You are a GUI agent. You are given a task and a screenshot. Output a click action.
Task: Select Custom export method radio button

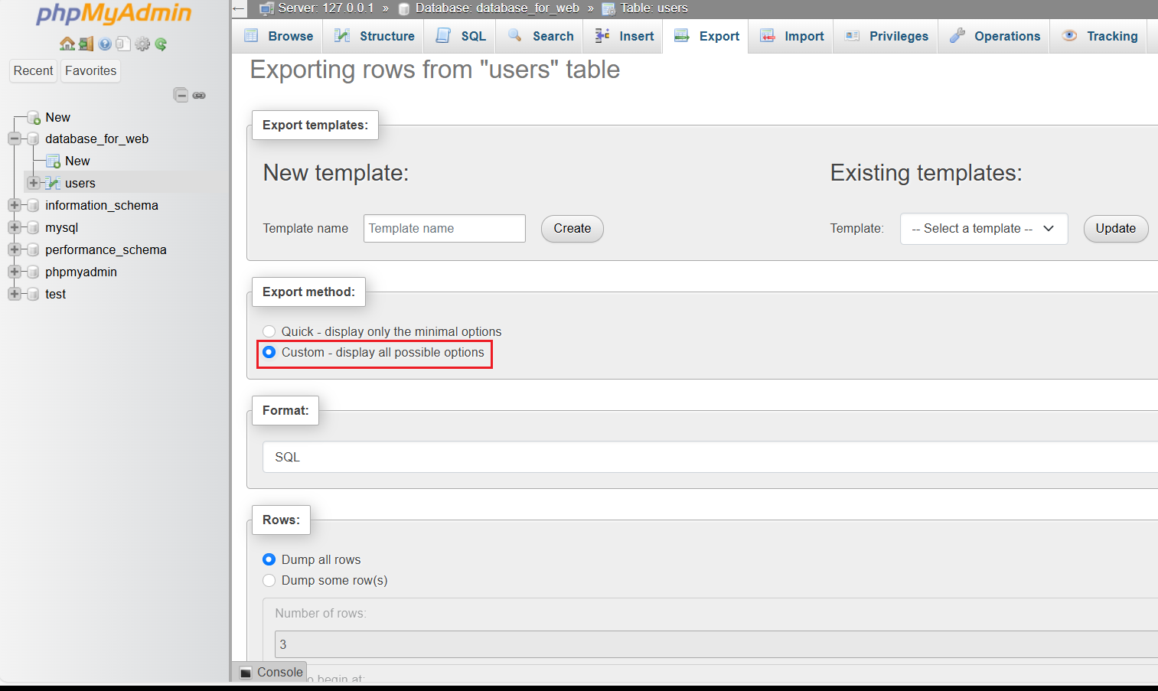(269, 352)
